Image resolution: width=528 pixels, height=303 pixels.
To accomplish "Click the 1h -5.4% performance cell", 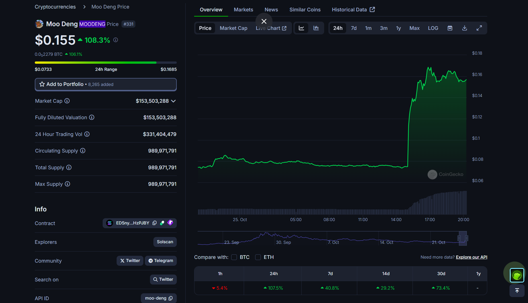I will (x=219, y=288).
